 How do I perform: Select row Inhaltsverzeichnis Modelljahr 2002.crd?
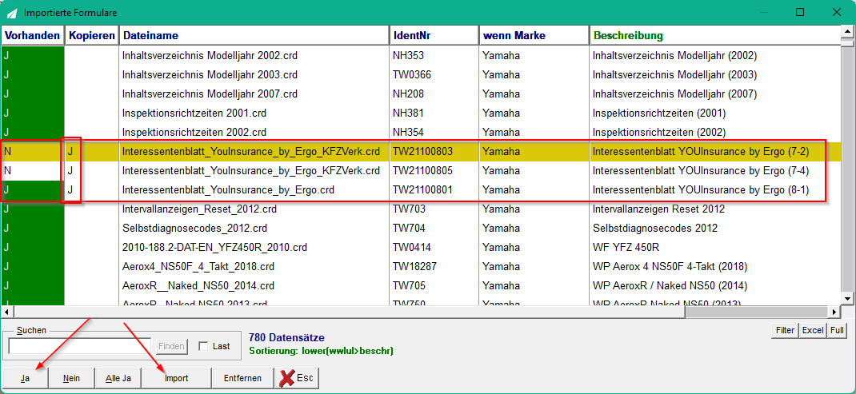pyautogui.click(x=421, y=55)
